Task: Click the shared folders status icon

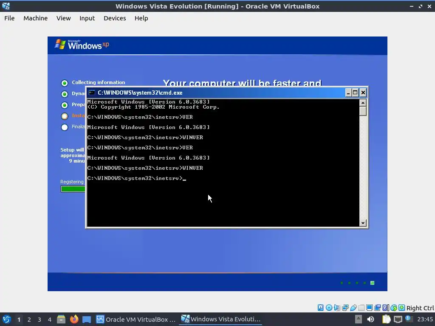Action: [x=361, y=308]
